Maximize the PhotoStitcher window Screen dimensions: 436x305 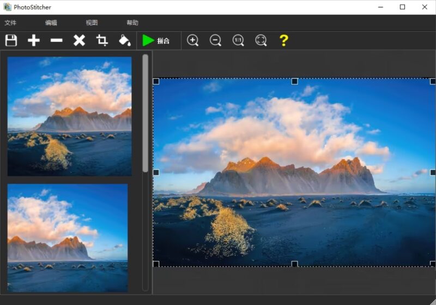click(x=402, y=7)
